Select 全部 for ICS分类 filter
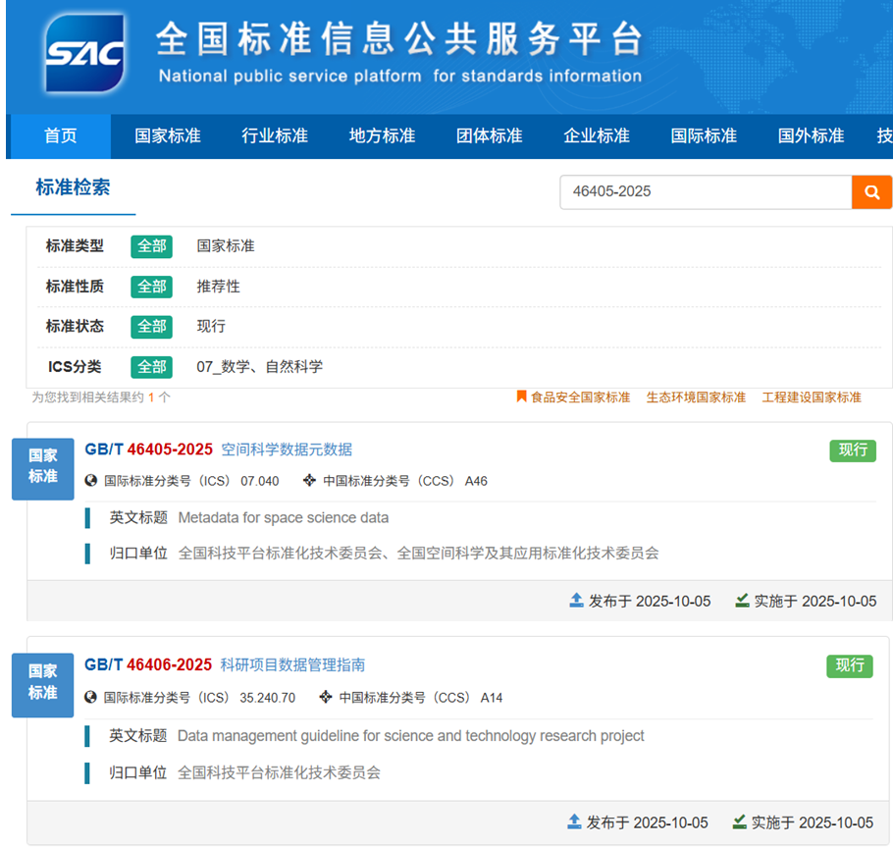893x847 pixels. [151, 367]
